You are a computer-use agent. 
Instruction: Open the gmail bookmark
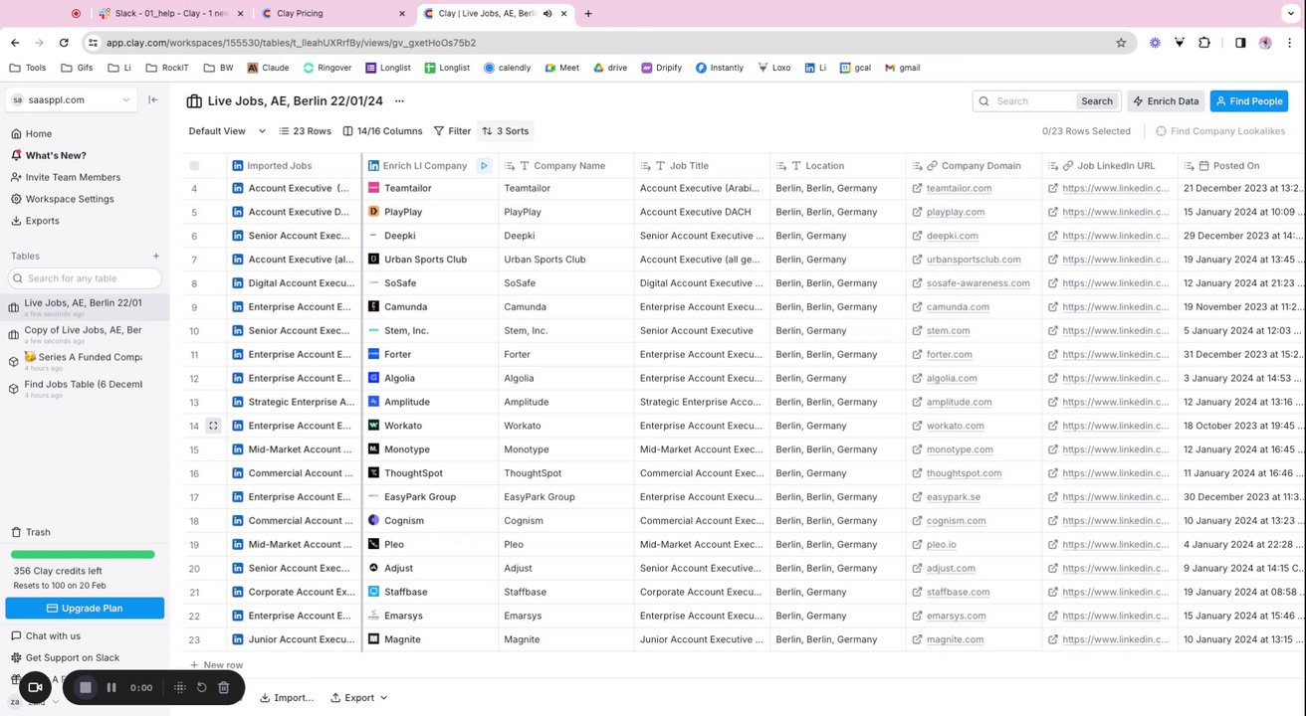(x=902, y=68)
